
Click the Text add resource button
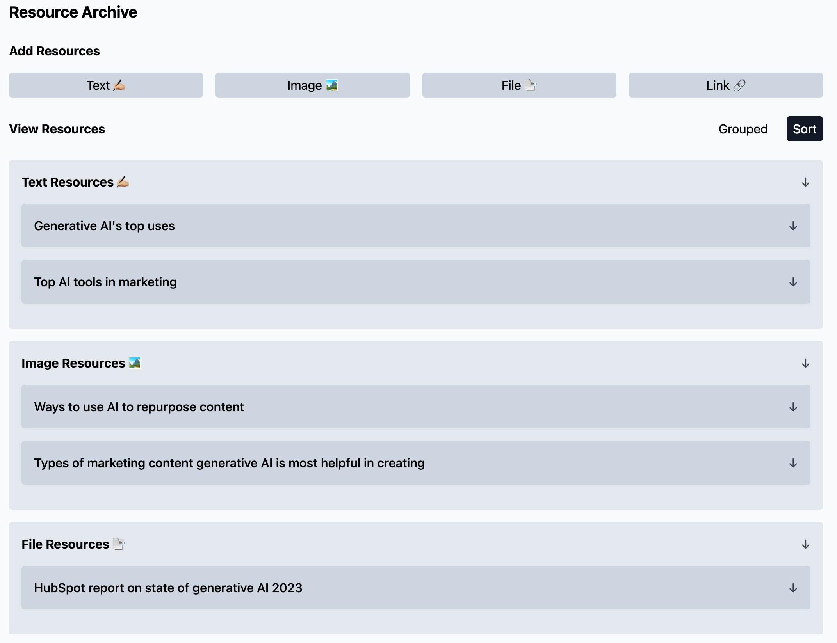(106, 85)
